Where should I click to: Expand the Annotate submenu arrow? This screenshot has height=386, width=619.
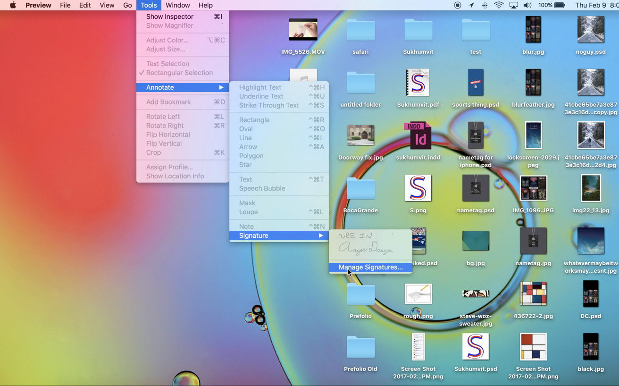click(221, 87)
